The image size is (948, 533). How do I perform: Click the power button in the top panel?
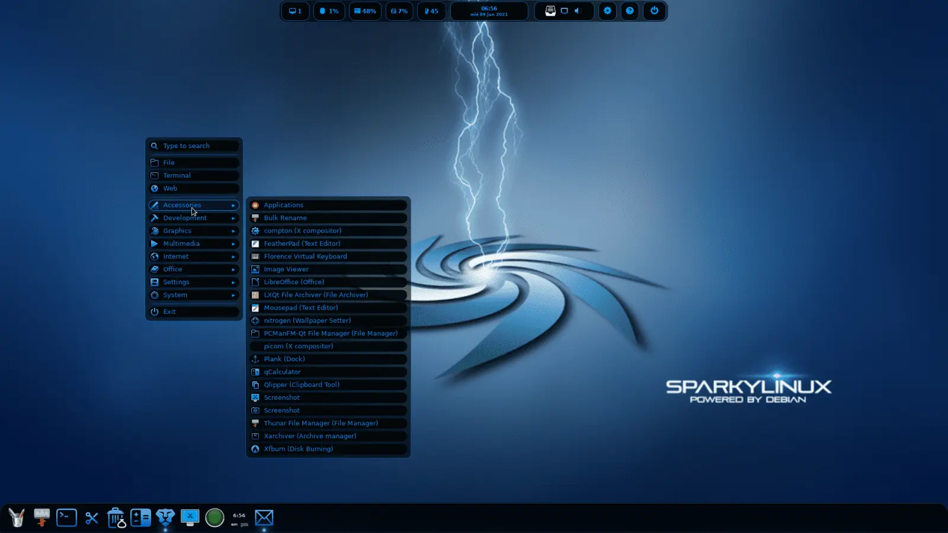pyautogui.click(x=654, y=11)
